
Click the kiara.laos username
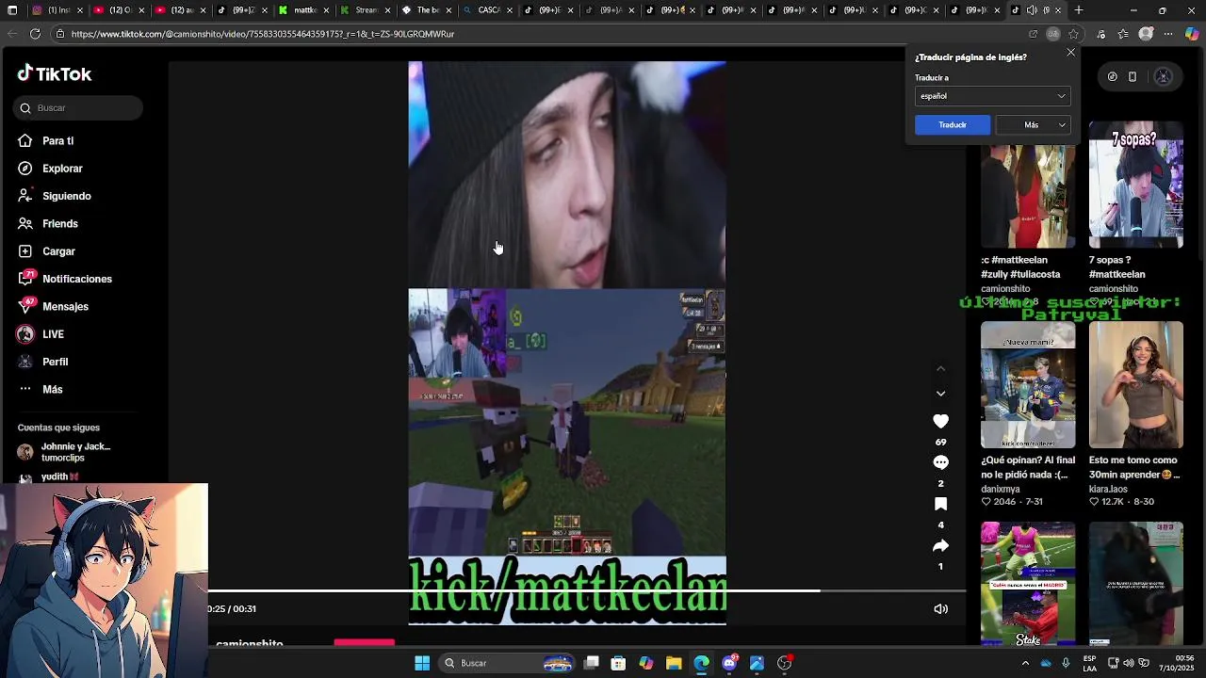click(x=1109, y=490)
